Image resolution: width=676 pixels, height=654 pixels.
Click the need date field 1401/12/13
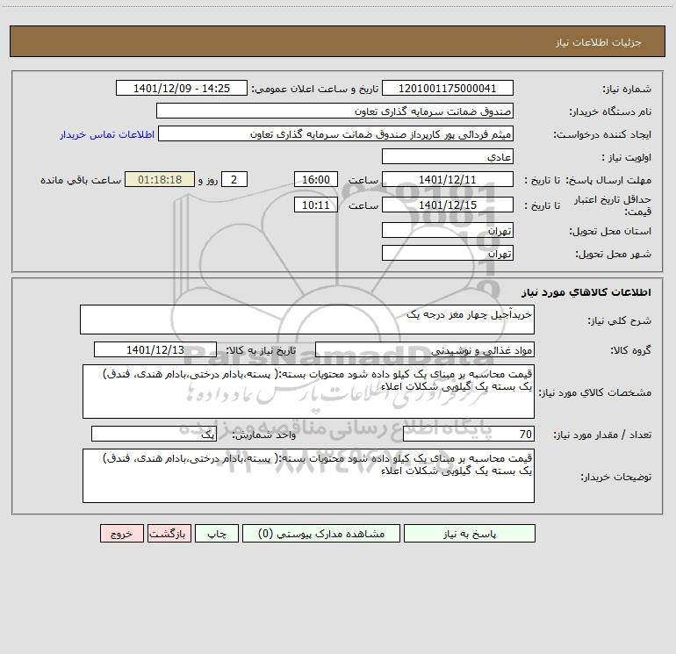click(155, 349)
